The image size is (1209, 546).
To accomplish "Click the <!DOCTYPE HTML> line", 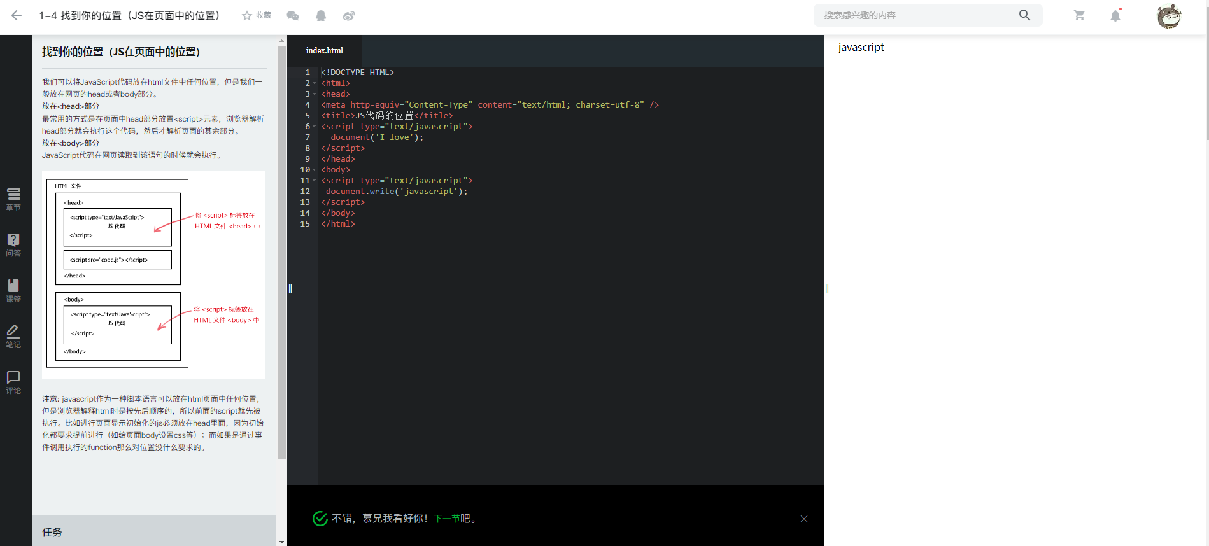I will (x=357, y=73).
